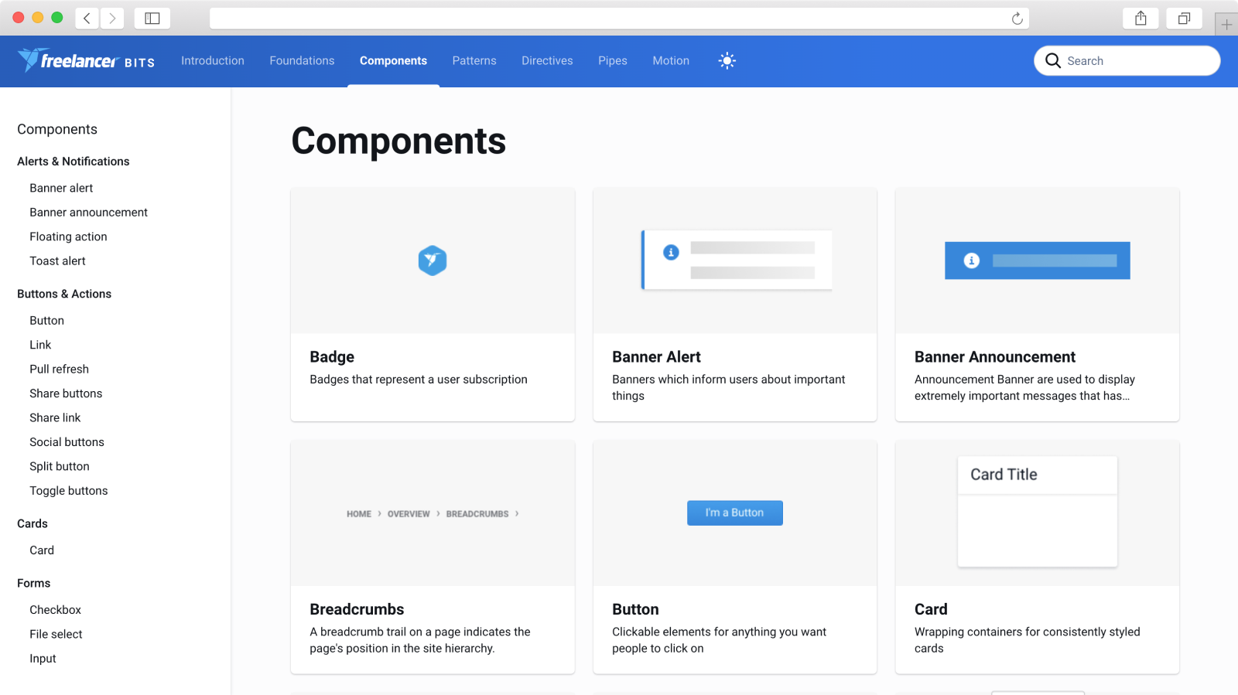This screenshot has width=1238, height=695.
Task: Select the Components tab
Action: coord(393,60)
